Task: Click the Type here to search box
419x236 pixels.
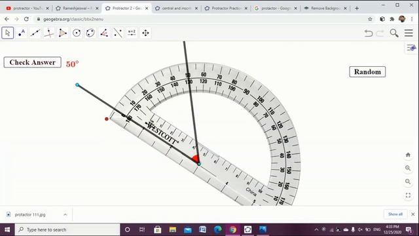Action: tap(67, 229)
